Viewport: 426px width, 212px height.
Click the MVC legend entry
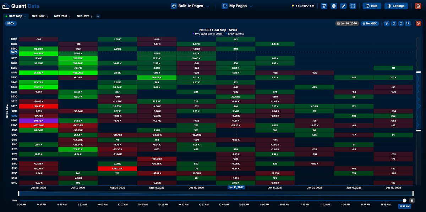pyautogui.click(x=207, y=34)
